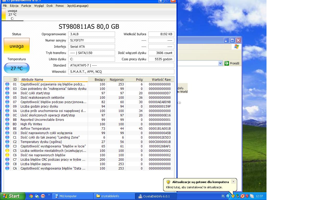The image size is (317, 200).
Task: Close the Windows update notification balloon
Action: pyautogui.click(x=233, y=181)
